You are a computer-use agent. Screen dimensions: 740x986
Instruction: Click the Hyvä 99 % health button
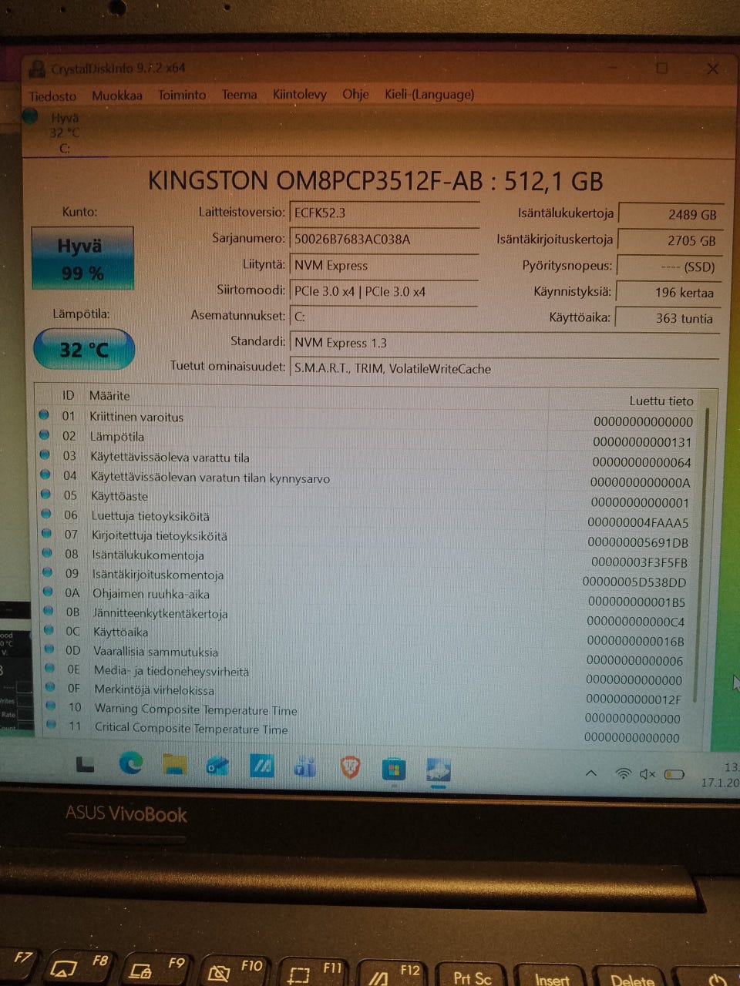coord(82,258)
